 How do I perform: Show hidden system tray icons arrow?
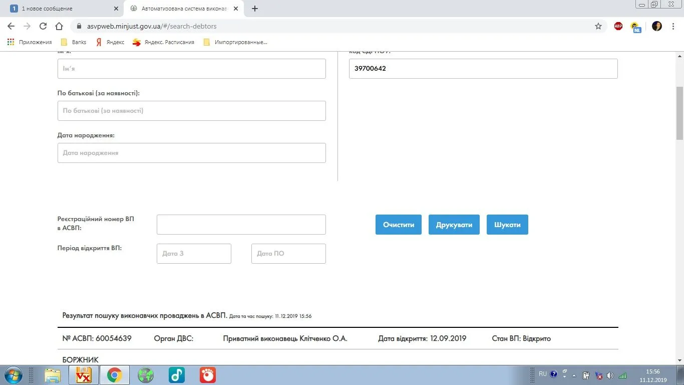[x=574, y=375]
